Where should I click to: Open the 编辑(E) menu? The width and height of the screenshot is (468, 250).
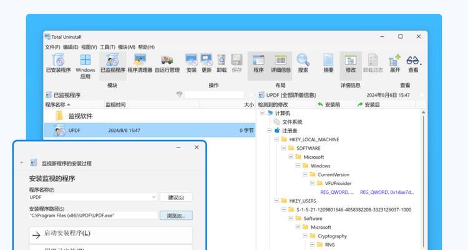pyautogui.click(x=71, y=47)
